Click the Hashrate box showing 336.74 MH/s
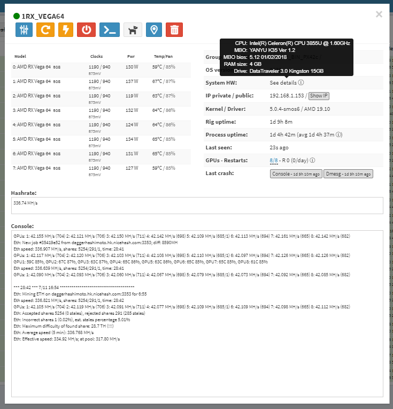The image size is (393, 409). pyautogui.click(x=197, y=206)
